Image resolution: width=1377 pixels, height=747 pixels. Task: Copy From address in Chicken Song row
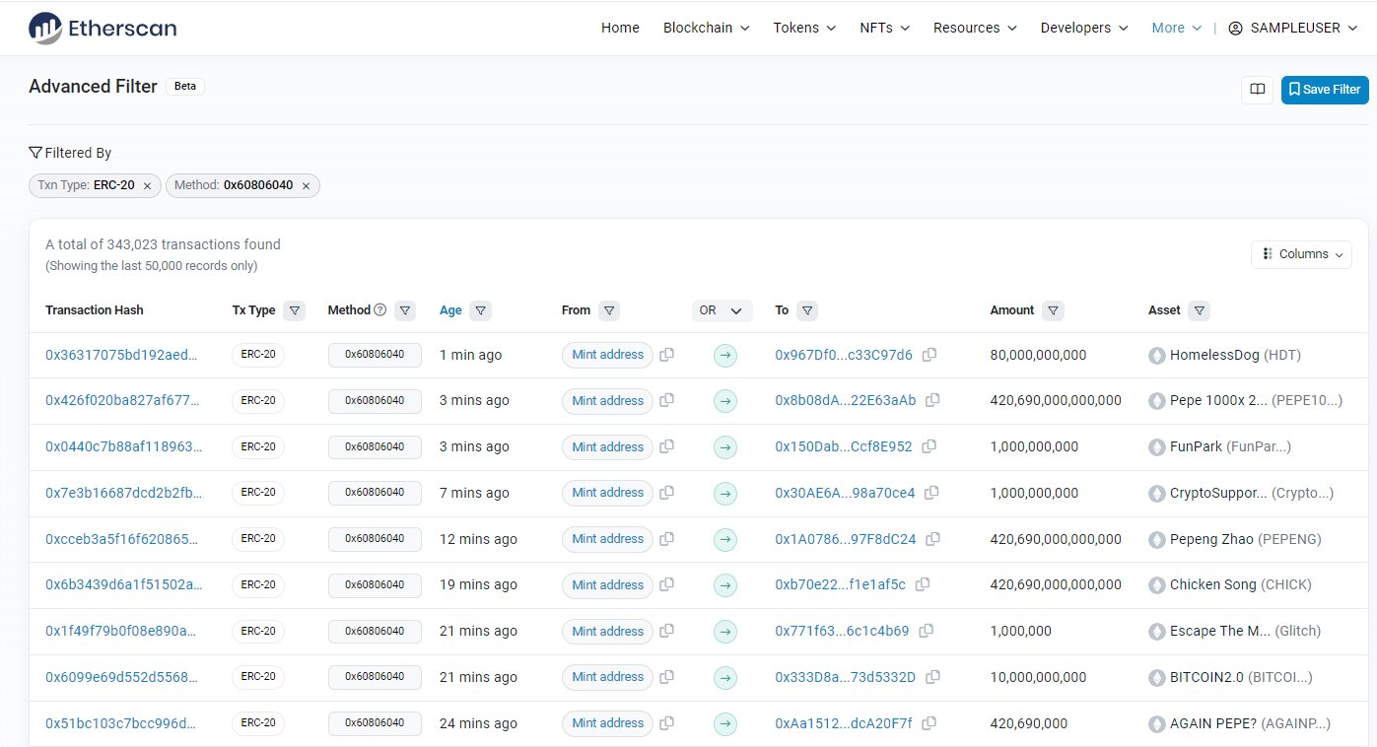[667, 584]
